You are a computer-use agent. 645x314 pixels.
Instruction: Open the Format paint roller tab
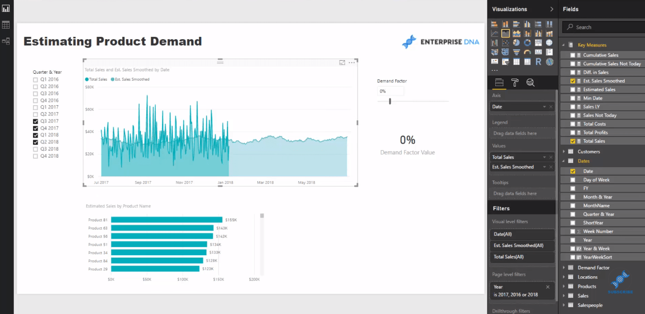pos(515,83)
